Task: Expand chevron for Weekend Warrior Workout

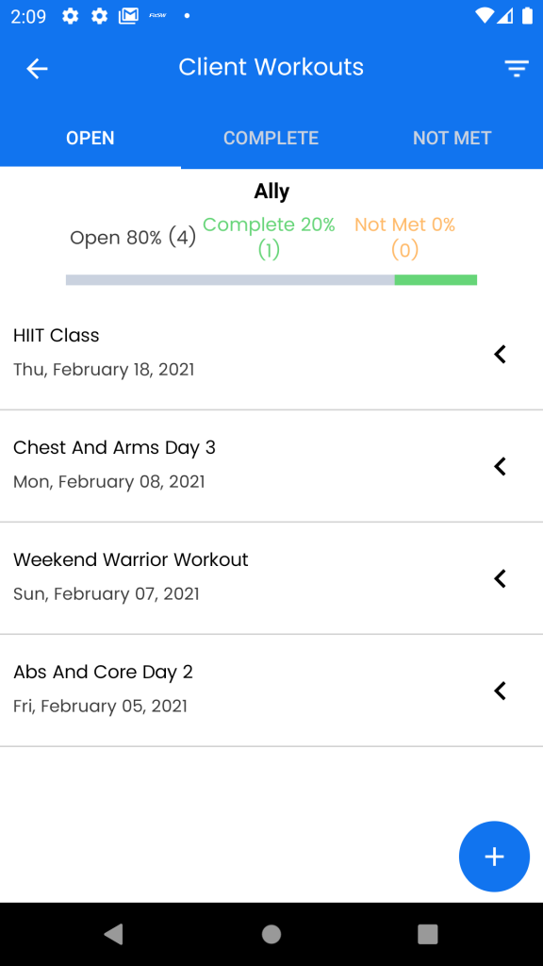Action: coord(500,578)
